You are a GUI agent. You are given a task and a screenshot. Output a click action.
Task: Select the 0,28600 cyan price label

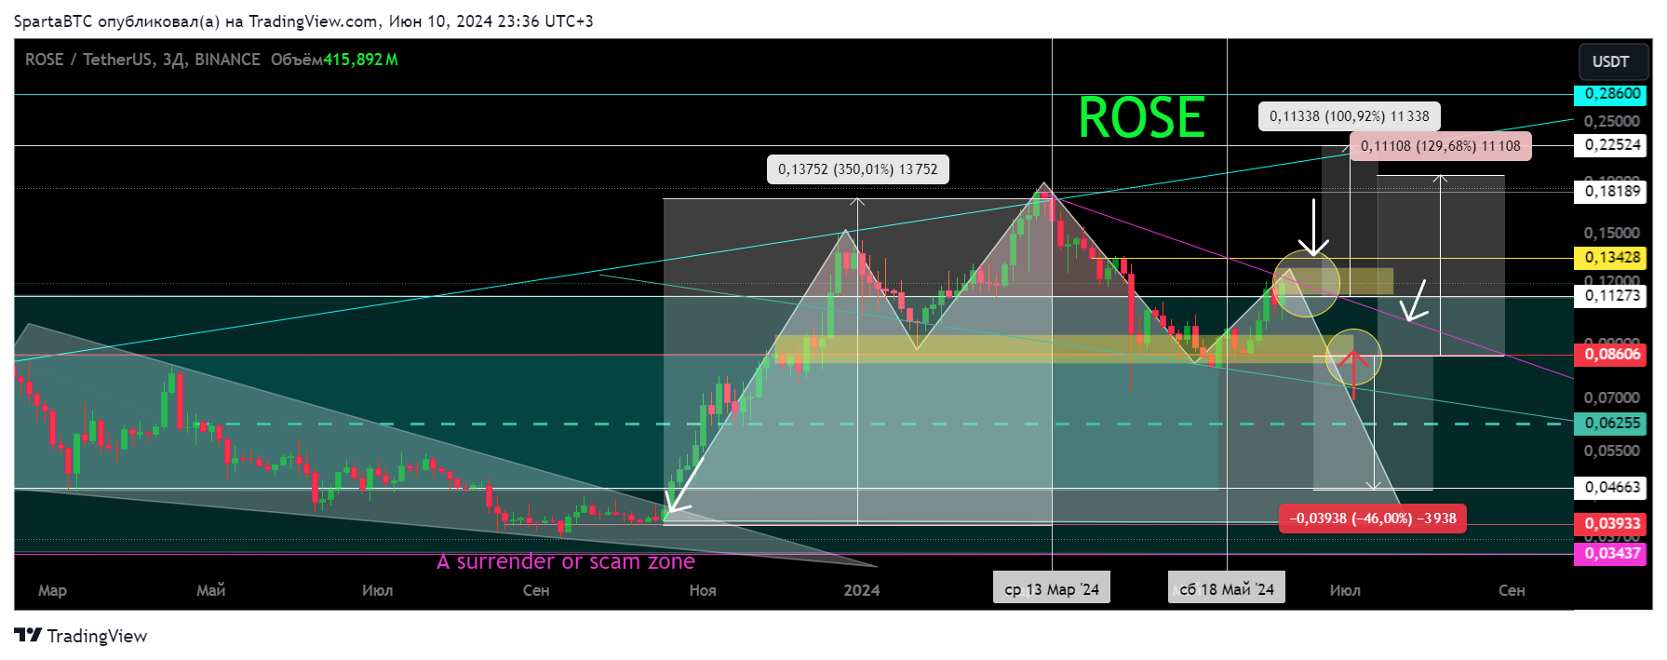[1610, 94]
